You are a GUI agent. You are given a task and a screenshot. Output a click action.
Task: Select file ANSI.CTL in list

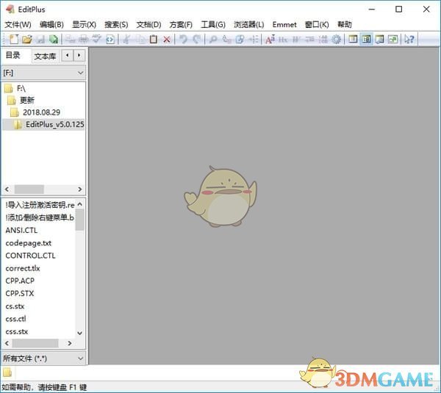[21, 230]
